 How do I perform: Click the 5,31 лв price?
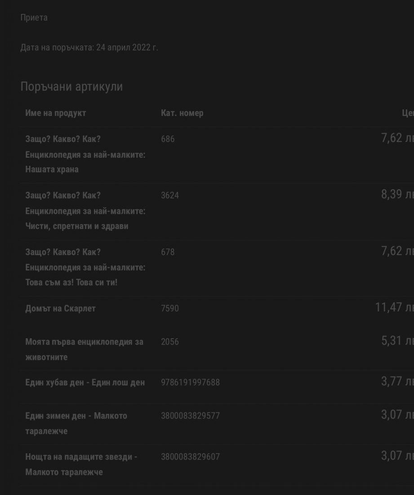[x=397, y=341]
